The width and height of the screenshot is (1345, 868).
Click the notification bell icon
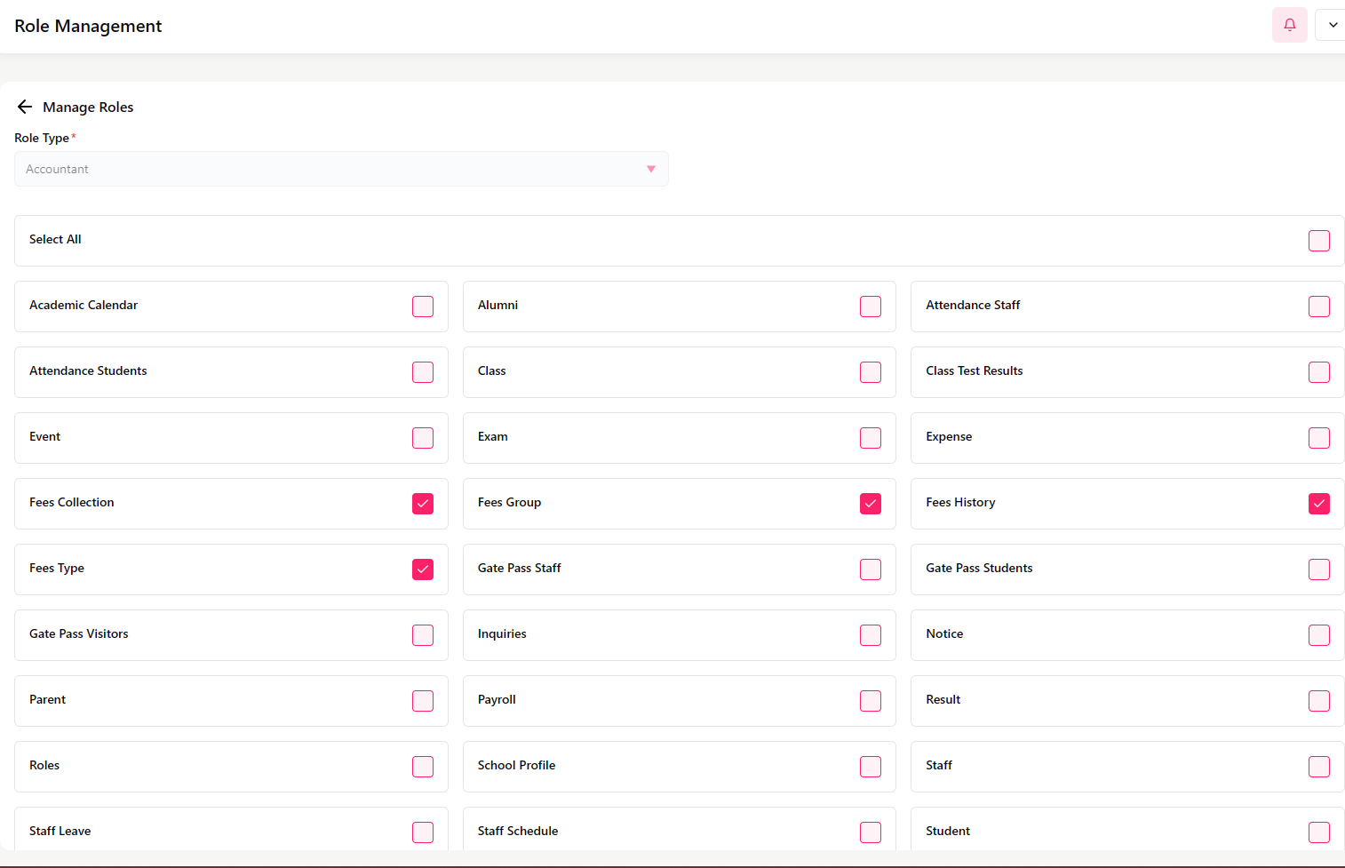click(x=1289, y=25)
